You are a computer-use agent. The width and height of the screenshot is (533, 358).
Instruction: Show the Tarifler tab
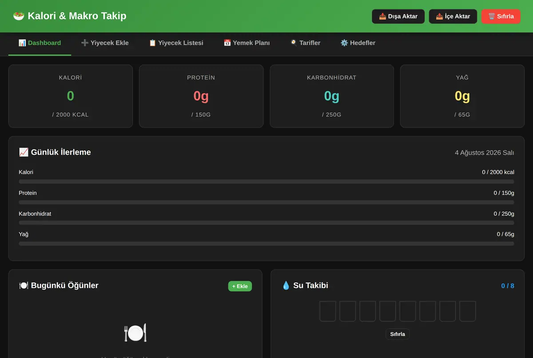coord(305,43)
